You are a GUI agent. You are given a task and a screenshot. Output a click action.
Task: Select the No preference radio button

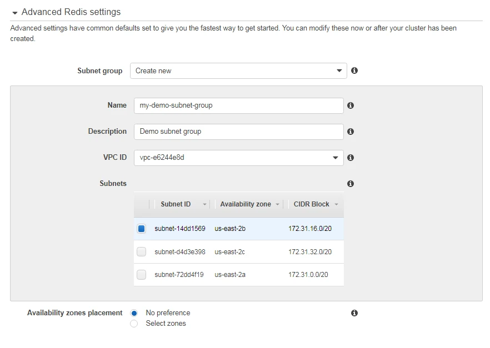(x=134, y=313)
